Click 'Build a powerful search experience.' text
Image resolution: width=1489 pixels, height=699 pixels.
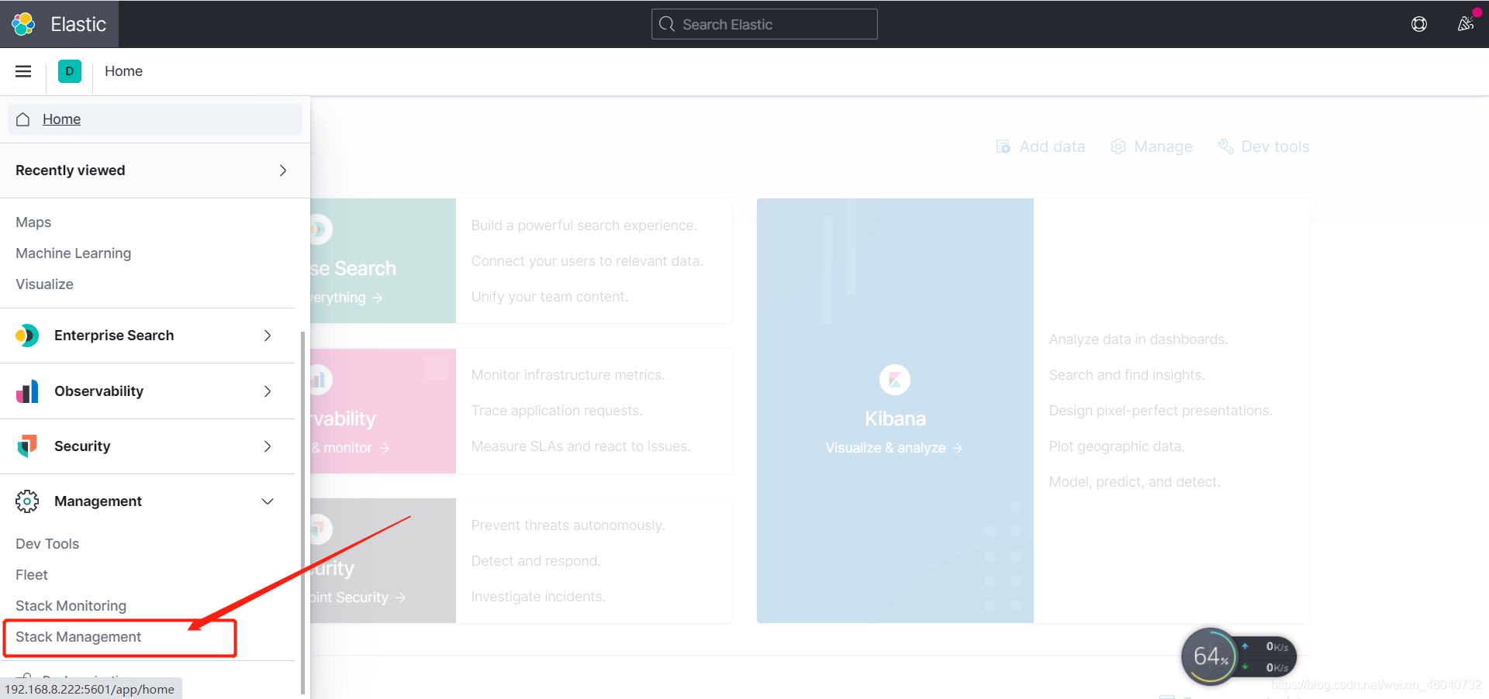[584, 226]
